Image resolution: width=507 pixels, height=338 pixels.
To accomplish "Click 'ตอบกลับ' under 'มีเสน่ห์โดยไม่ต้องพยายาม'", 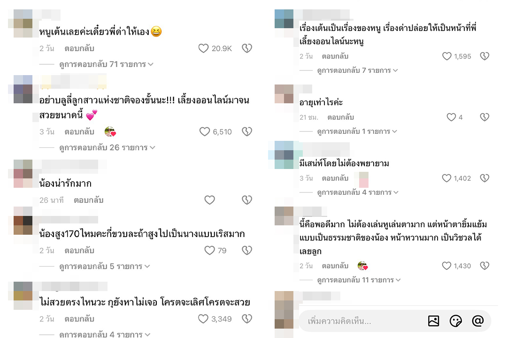I will point(335,178).
